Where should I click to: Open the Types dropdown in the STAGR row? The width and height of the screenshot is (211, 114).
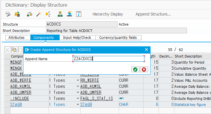coord(78,105)
